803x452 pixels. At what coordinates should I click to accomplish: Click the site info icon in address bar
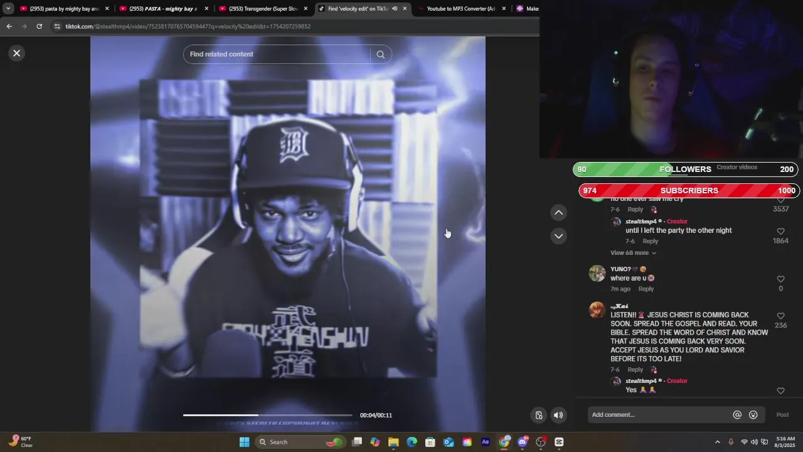click(57, 26)
